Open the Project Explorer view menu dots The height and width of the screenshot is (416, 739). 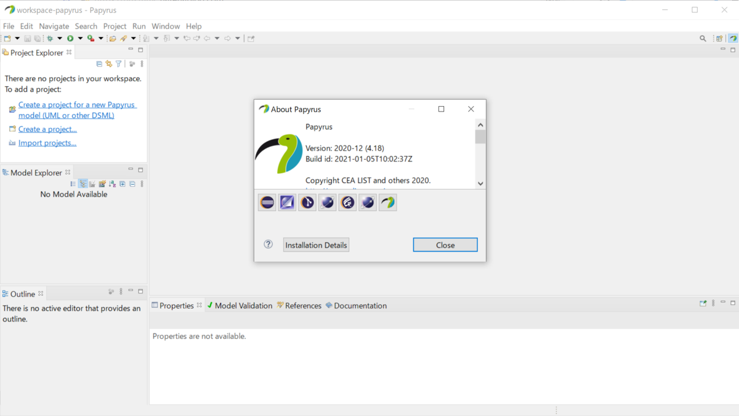(142, 63)
